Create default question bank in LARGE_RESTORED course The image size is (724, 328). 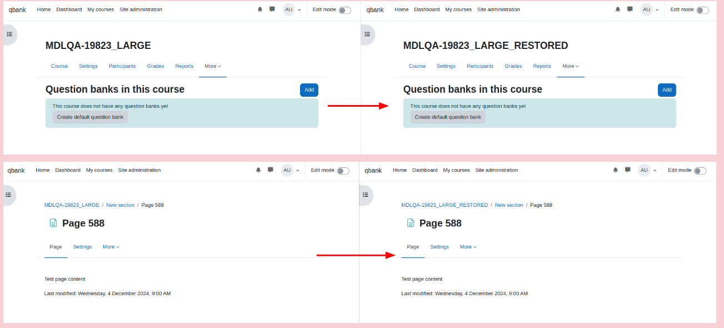point(448,117)
